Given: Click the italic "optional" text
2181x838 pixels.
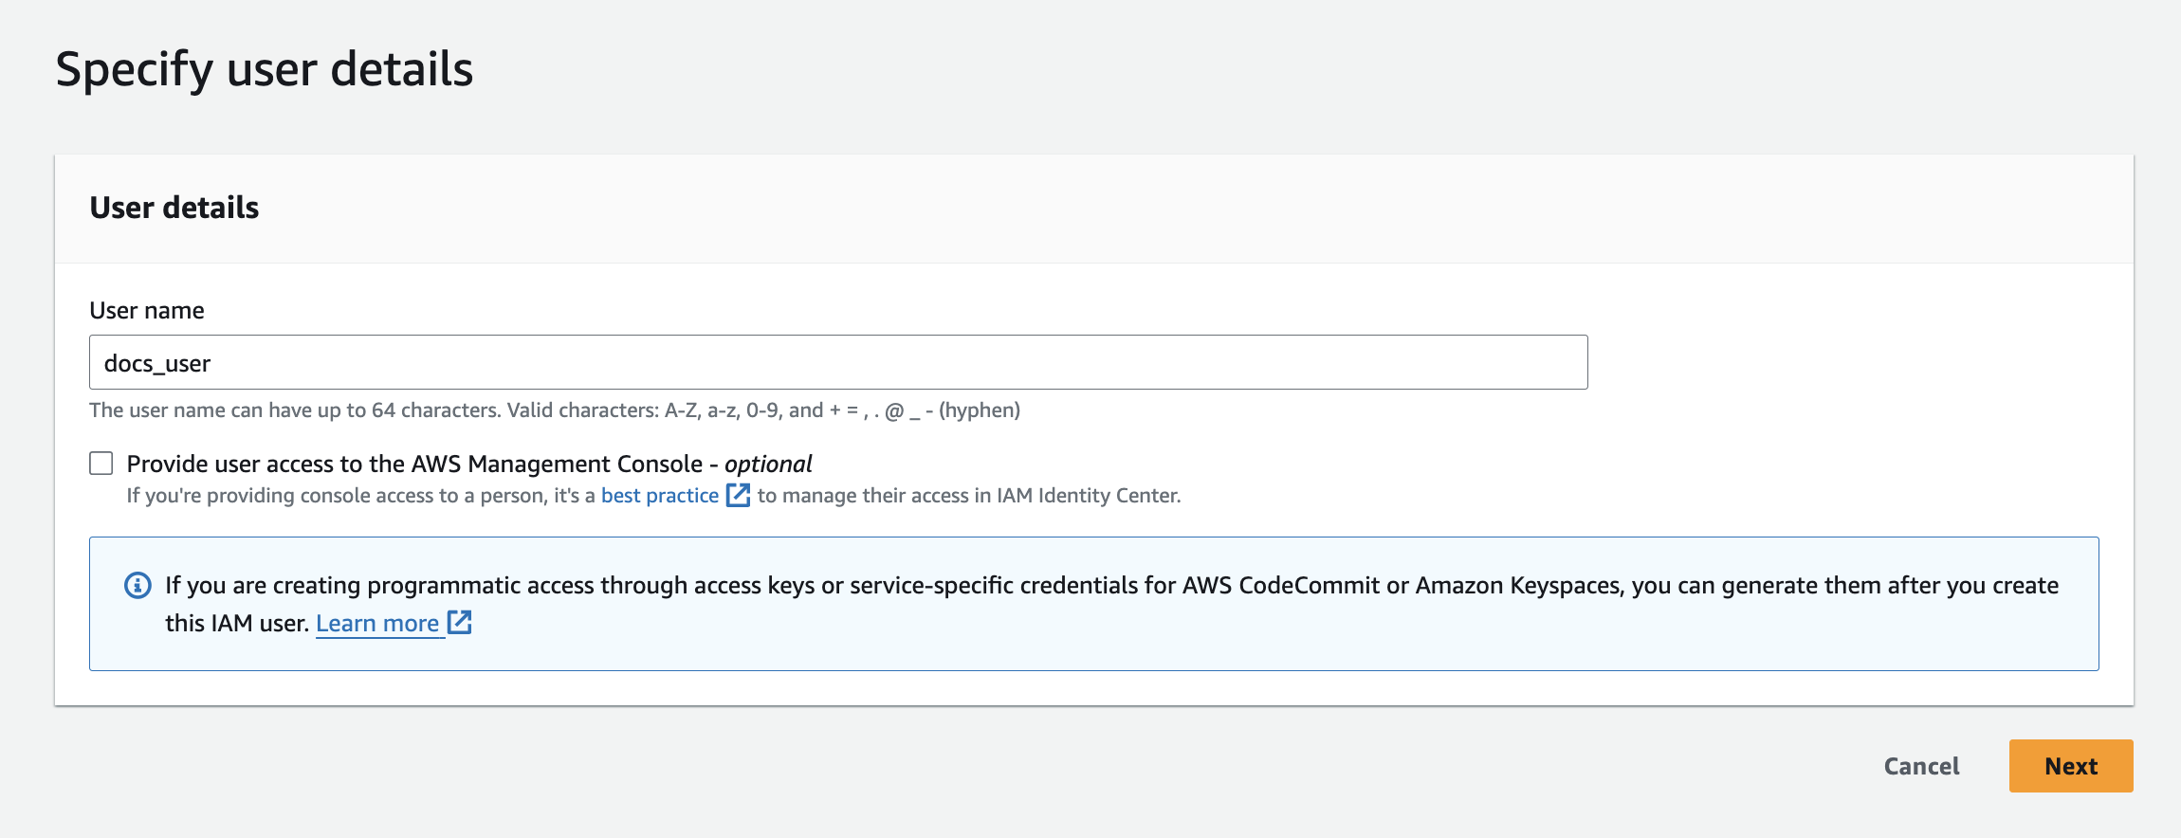Looking at the screenshot, I should tap(768, 464).
